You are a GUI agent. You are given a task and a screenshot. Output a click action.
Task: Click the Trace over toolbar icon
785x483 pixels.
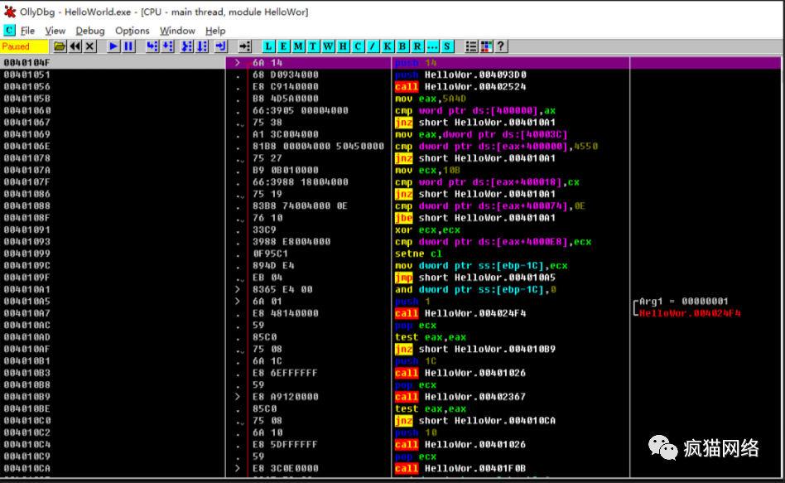(202, 46)
